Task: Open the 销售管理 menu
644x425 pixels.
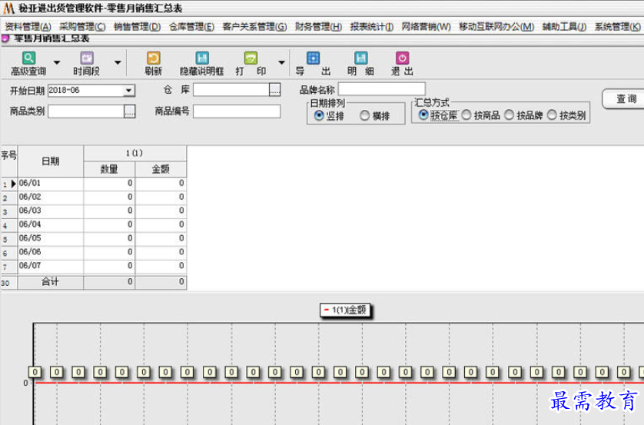Action: point(137,27)
